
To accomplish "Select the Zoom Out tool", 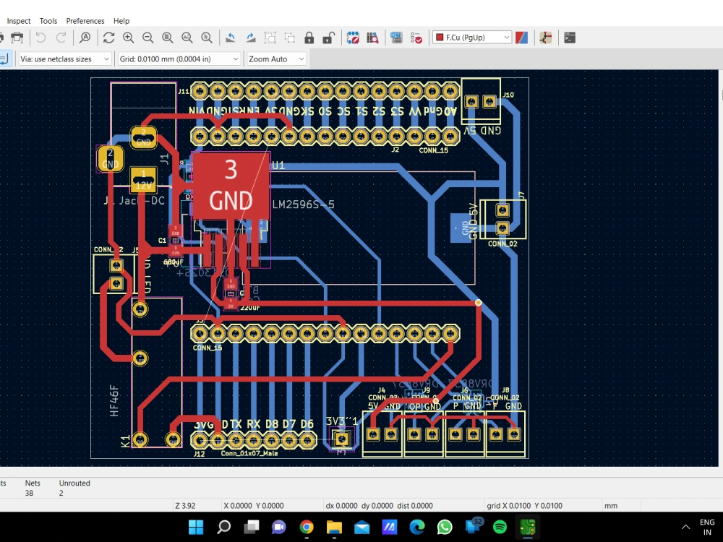I will click(x=148, y=37).
